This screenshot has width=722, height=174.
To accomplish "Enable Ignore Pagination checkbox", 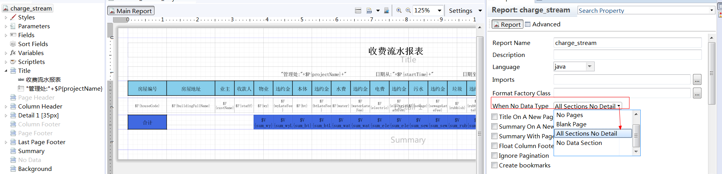I will (494, 155).
